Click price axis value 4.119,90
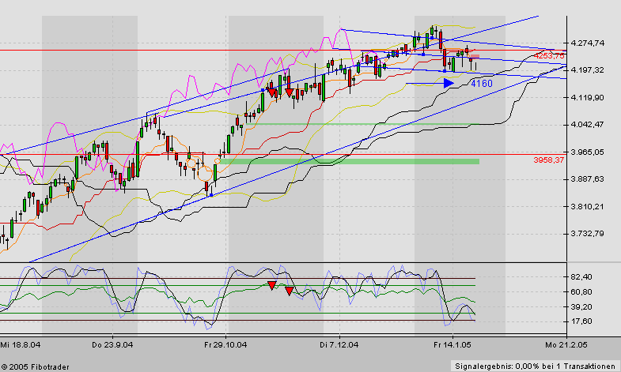The image size is (621, 372). (587, 97)
